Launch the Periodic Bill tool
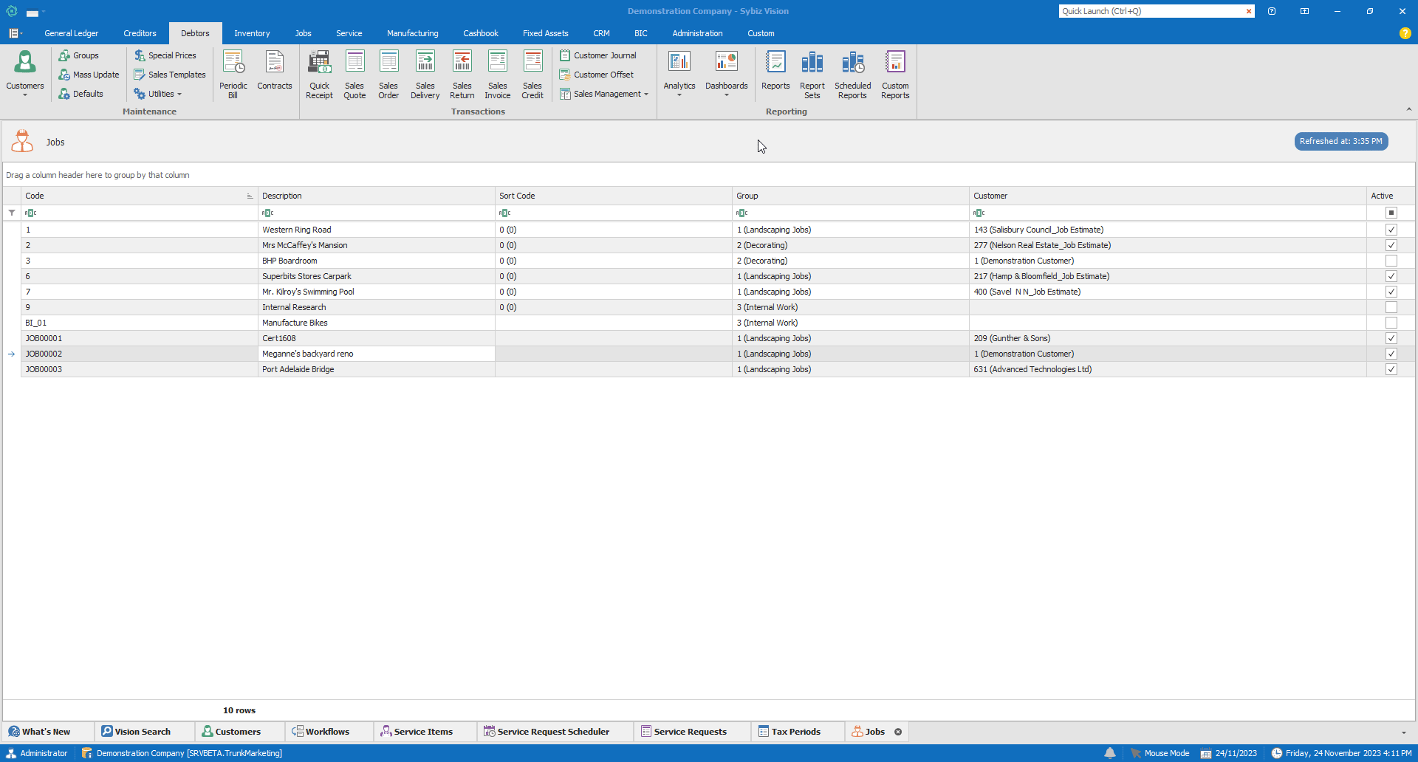Viewport: 1418px width, 762px height. coord(233,74)
